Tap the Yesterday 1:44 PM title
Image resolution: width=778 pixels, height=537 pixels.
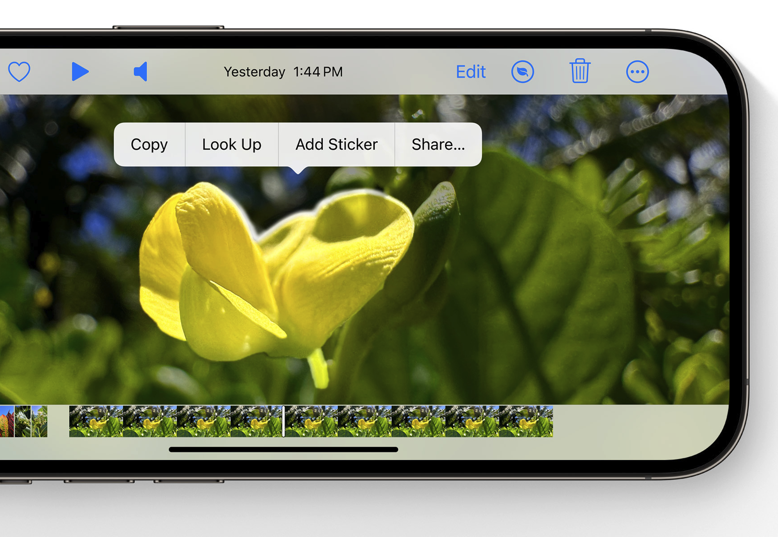[283, 72]
